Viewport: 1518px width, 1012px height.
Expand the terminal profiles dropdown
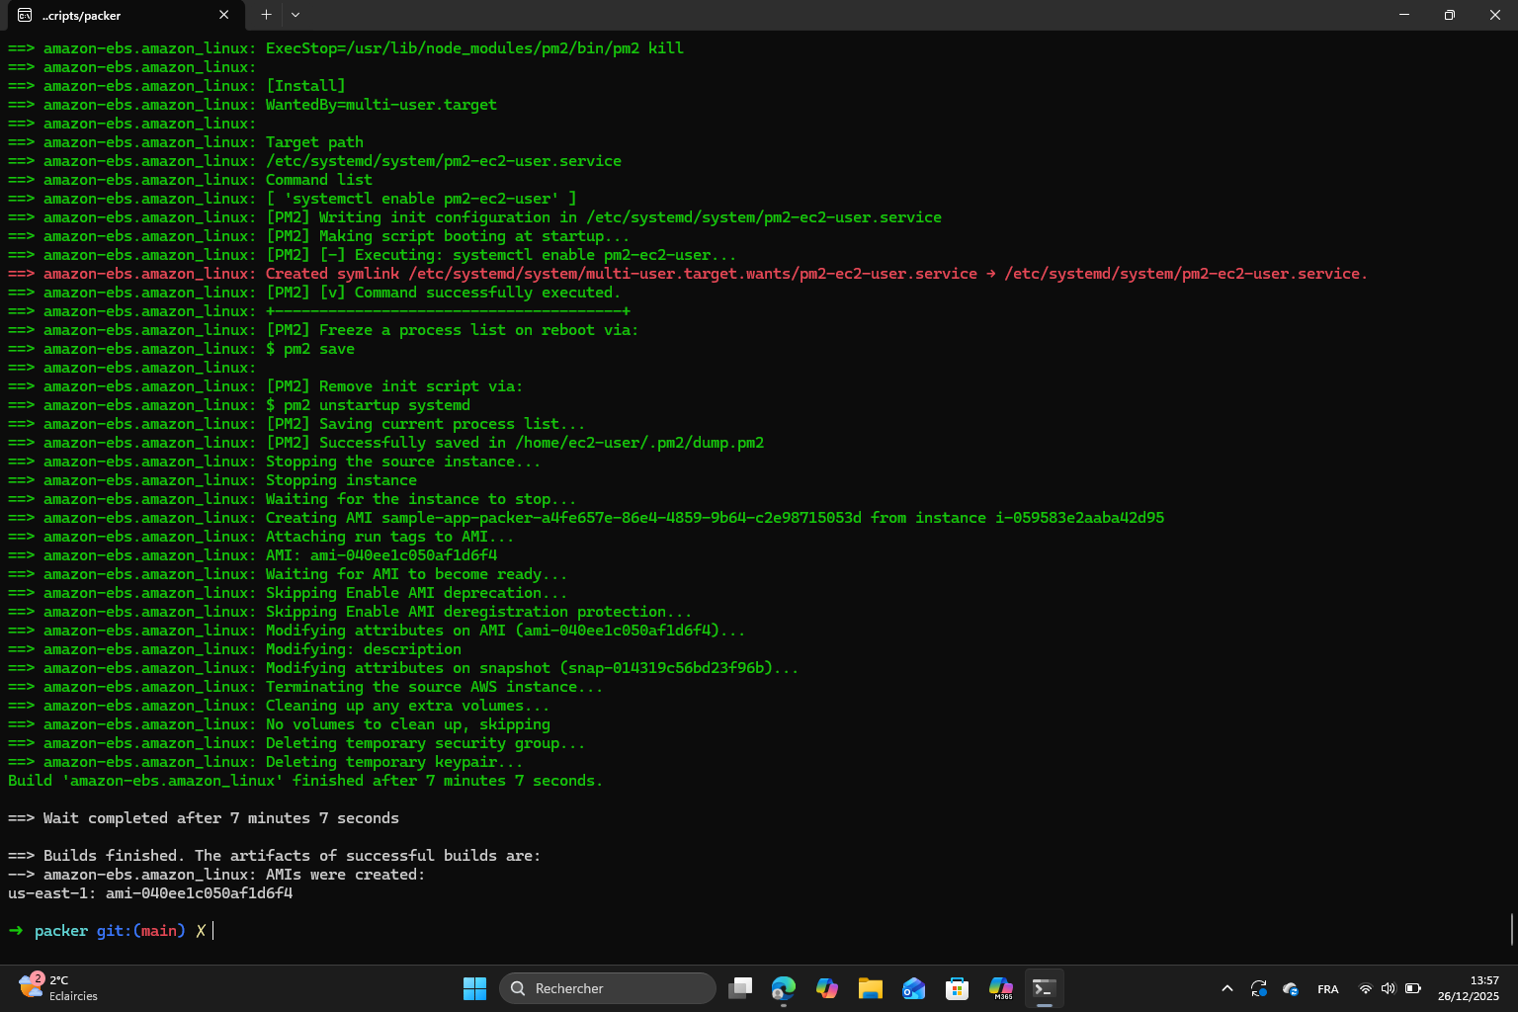pos(295,15)
